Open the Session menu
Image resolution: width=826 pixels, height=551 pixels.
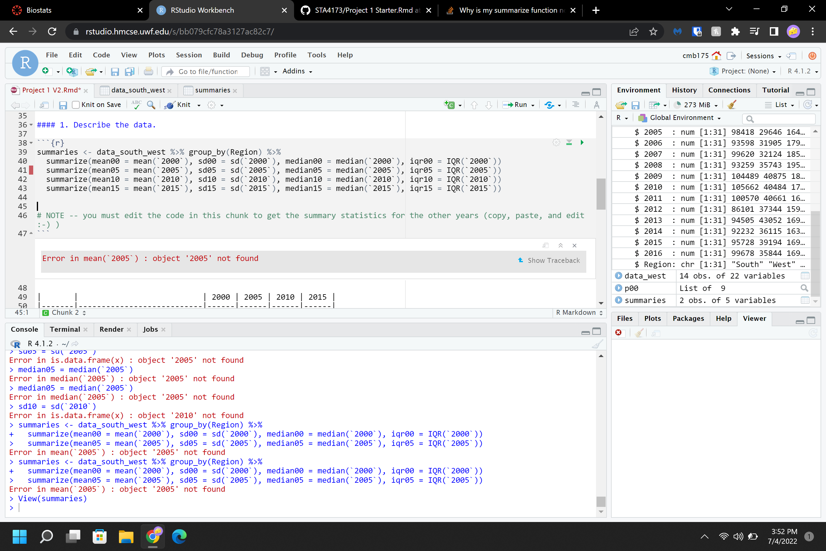(189, 55)
